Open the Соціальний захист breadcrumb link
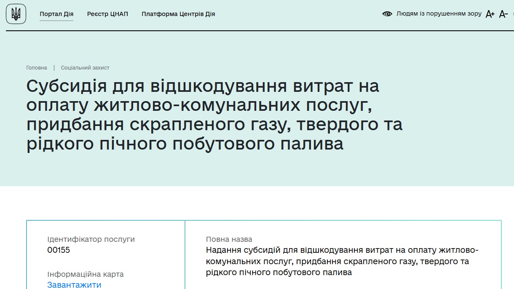 click(x=86, y=67)
